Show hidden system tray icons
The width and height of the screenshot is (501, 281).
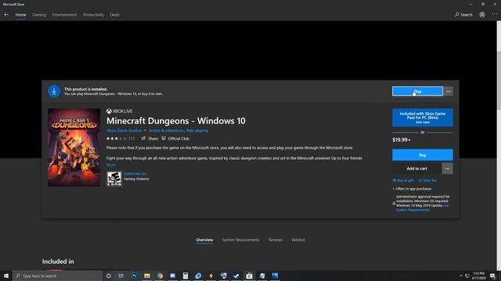click(x=461, y=276)
